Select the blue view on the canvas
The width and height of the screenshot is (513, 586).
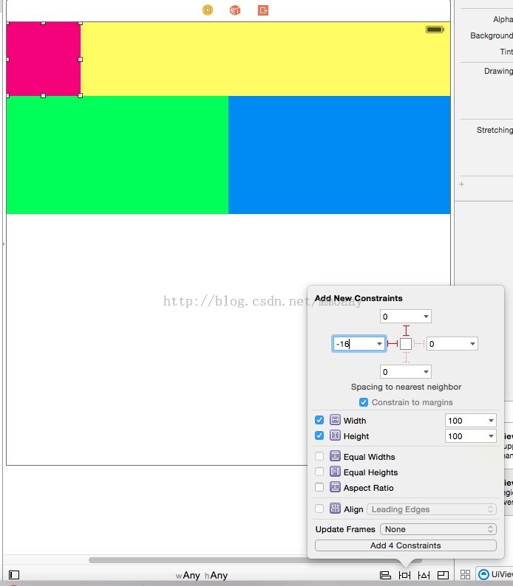tap(339, 155)
